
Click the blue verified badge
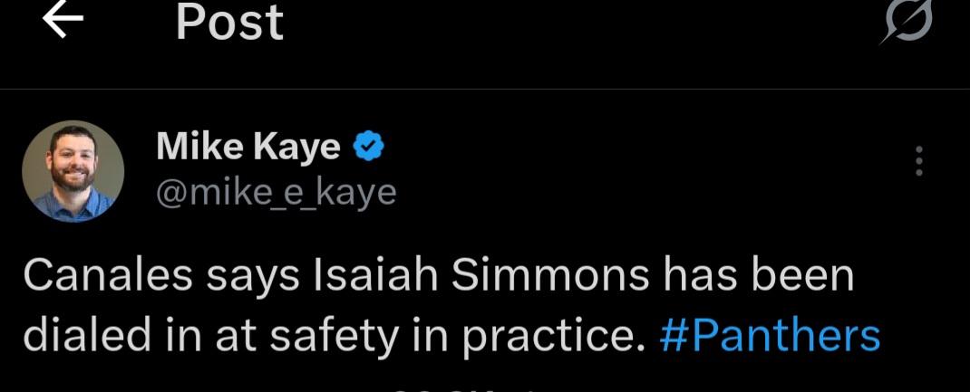coord(368,147)
